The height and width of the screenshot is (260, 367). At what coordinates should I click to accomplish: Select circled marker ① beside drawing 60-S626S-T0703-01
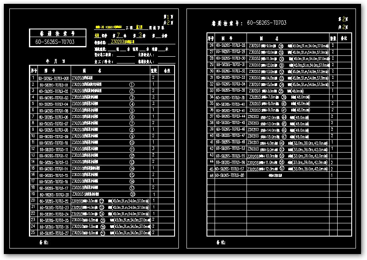coord(131,85)
